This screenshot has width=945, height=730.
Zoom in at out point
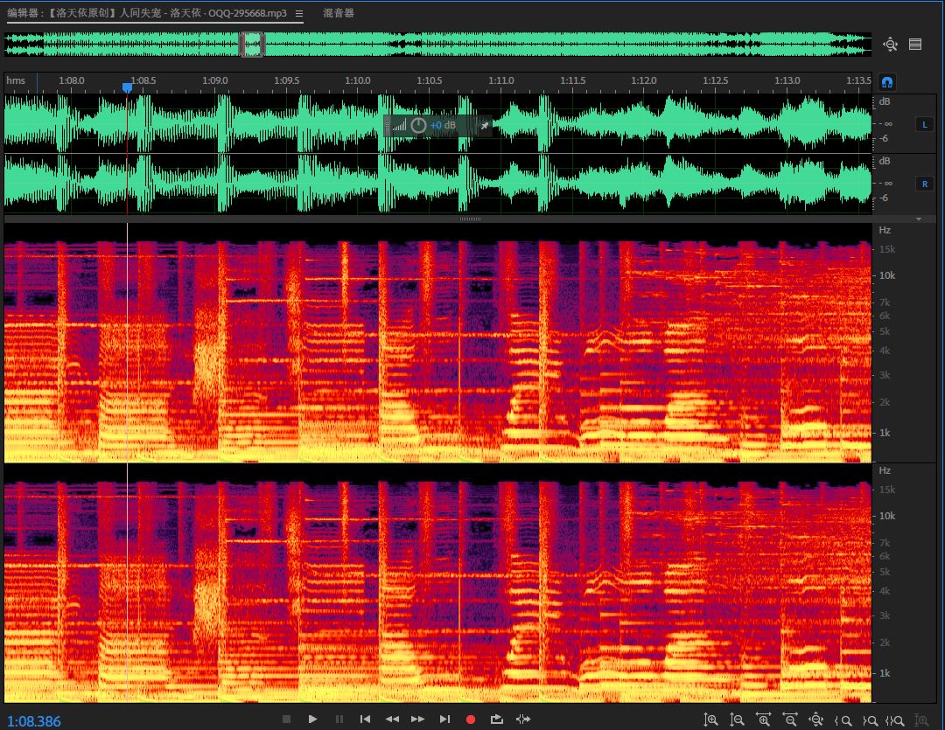(869, 720)
